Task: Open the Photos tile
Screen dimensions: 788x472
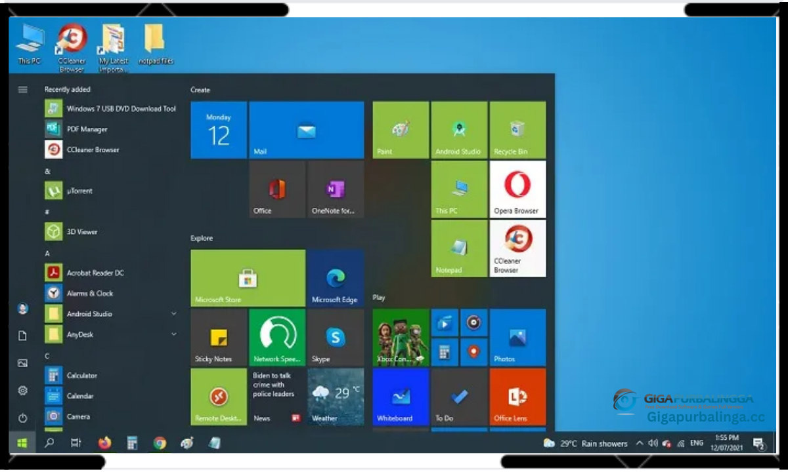Action: 517,338
